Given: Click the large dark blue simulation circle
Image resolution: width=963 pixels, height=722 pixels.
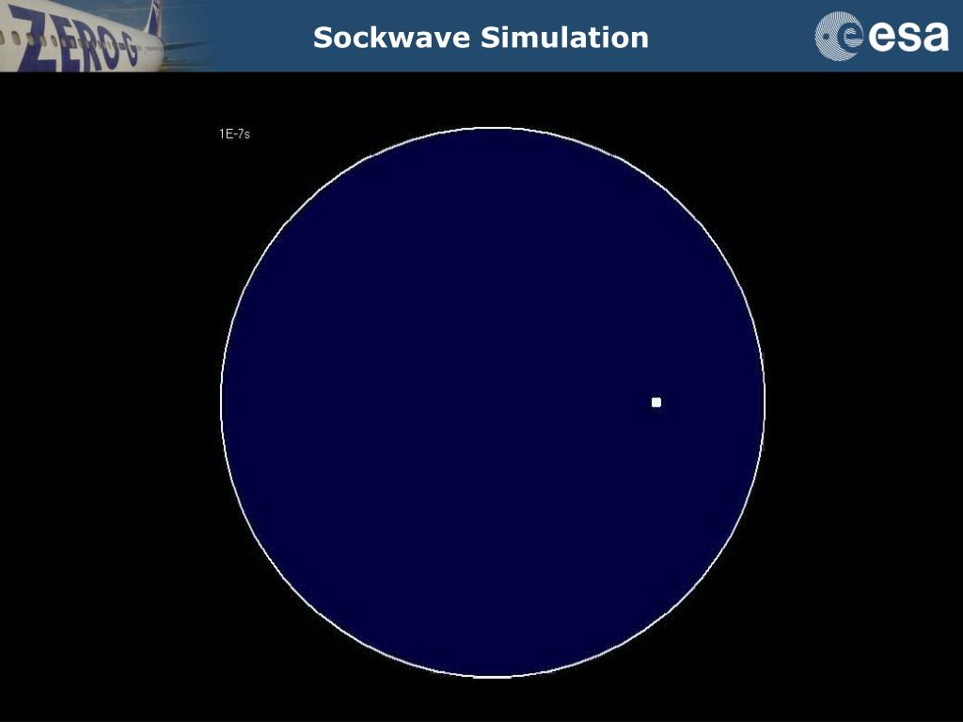Looking at the screenshot, I should (493, 402).
